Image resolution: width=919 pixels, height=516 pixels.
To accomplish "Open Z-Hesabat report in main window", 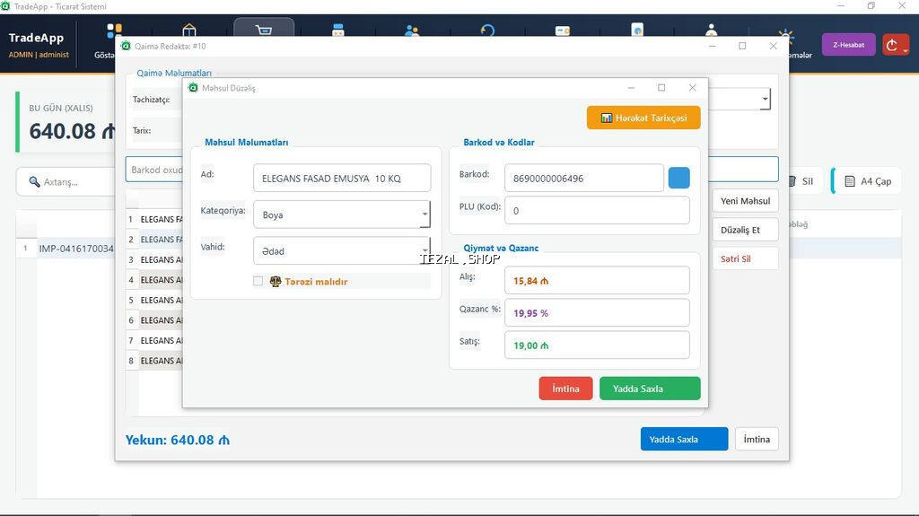I will tap(849, 45).
